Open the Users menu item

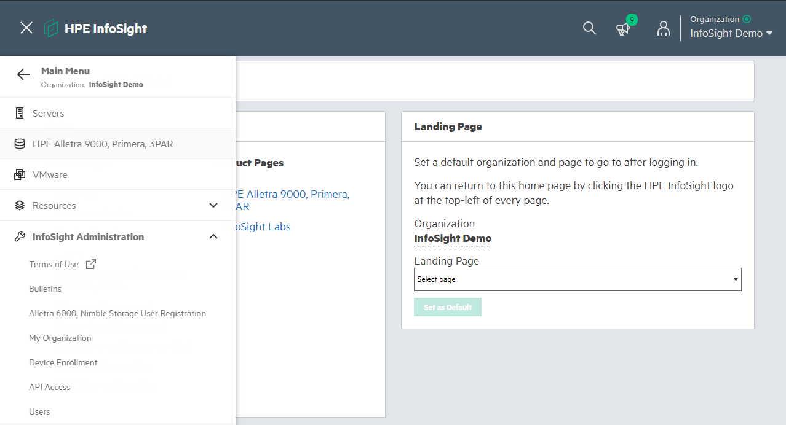(39, 411)
